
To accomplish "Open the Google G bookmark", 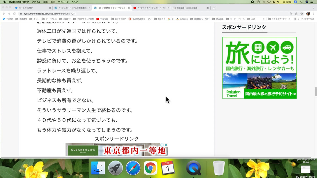I will coord(171,19).
